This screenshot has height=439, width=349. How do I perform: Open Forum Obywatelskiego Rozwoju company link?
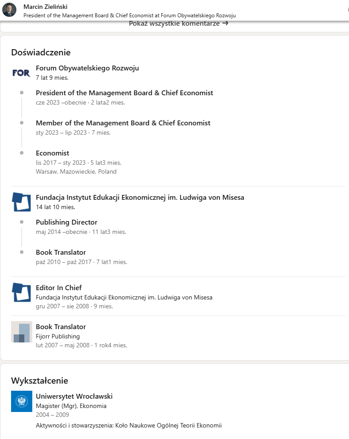pyautogui.click(x=87, y=68)
